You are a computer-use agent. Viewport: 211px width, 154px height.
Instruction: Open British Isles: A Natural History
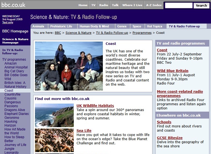15,85
